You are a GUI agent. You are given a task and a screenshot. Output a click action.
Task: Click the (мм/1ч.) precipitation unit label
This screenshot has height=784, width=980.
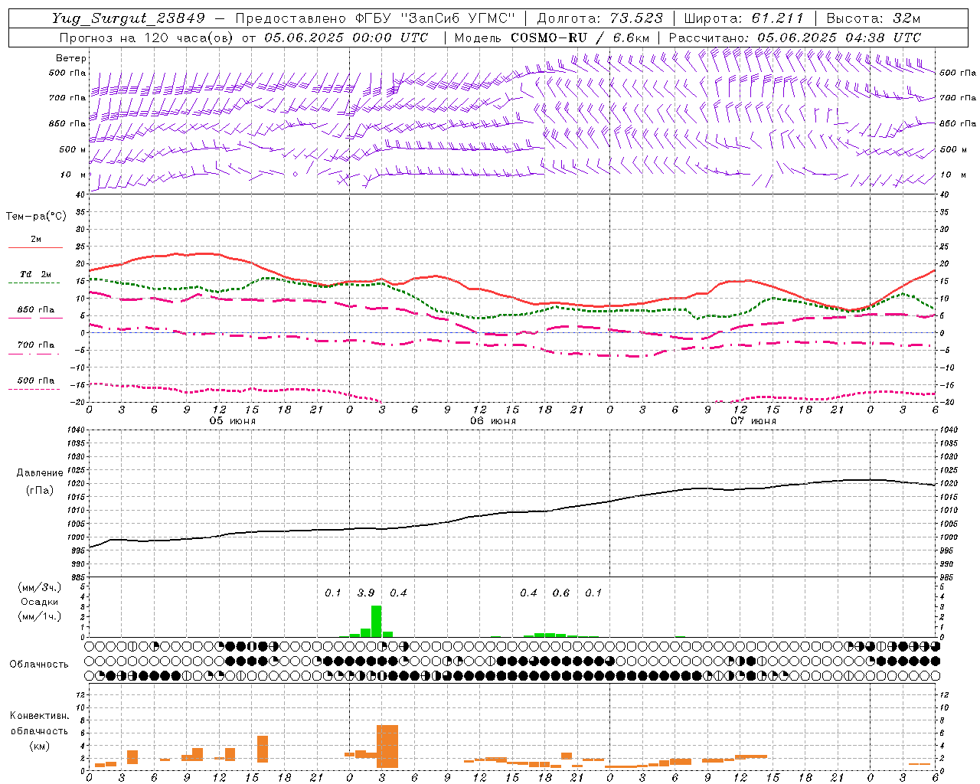39,616
